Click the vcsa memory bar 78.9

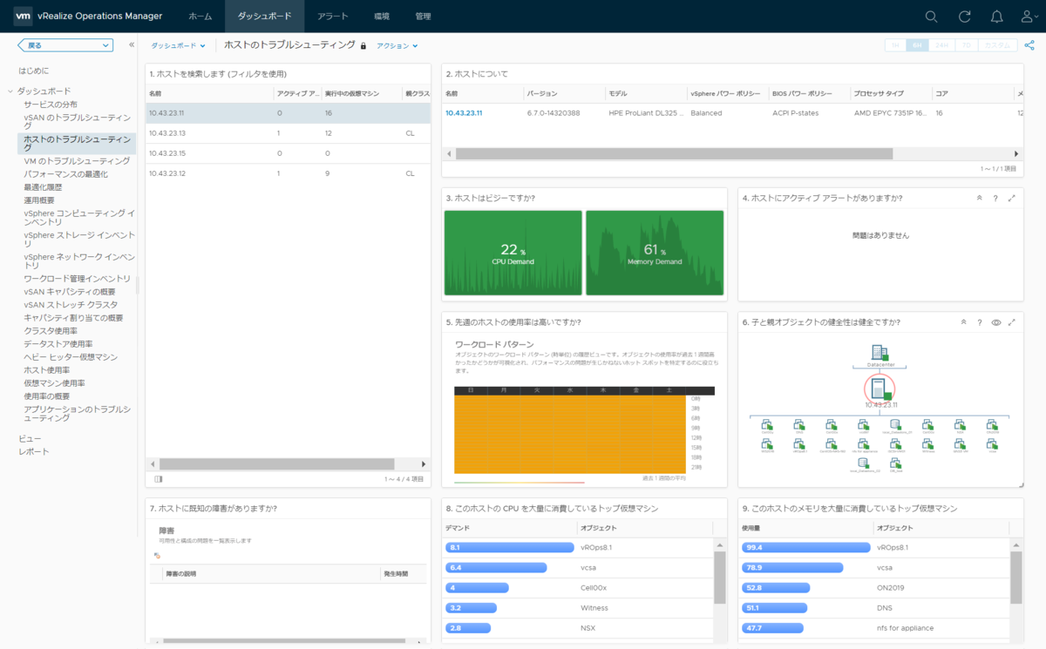pos(792,567)
